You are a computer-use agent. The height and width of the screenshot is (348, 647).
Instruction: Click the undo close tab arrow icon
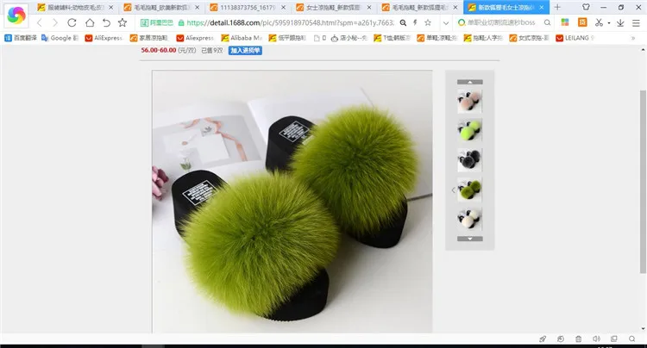click(106, 22)
